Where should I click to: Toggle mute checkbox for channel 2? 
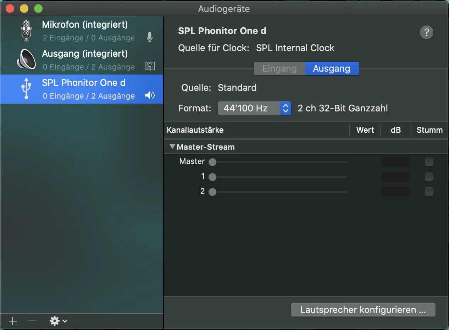point(429,192)
